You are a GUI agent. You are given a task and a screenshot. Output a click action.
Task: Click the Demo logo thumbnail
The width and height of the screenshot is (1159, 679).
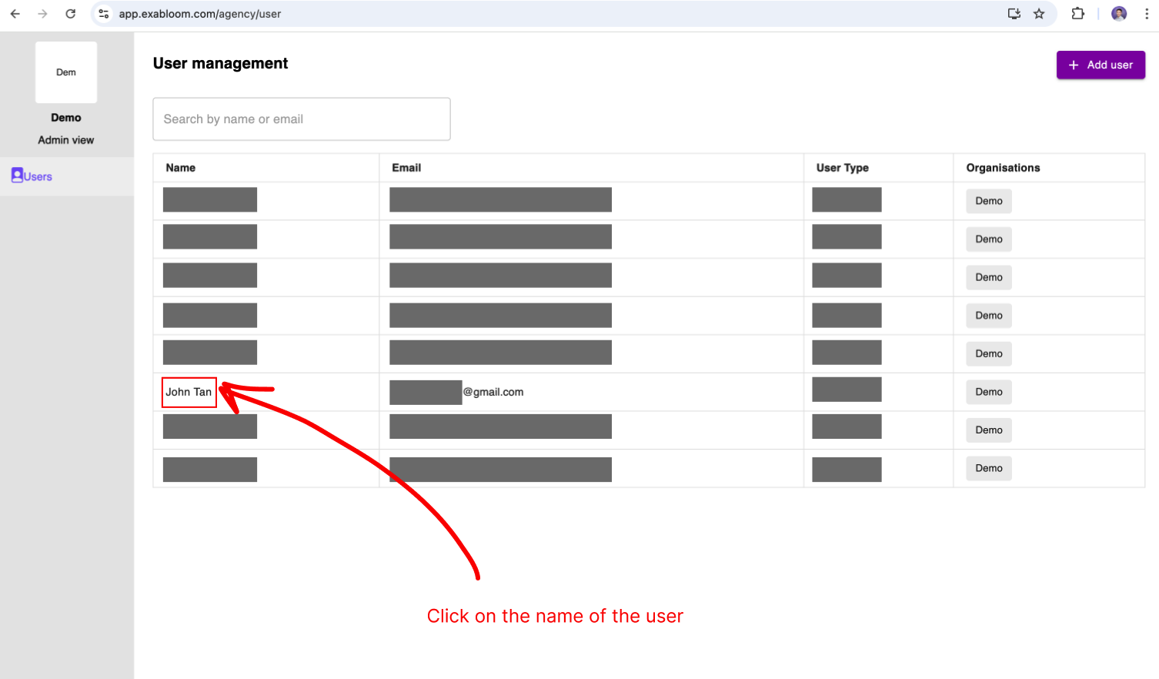coord(65,72)
